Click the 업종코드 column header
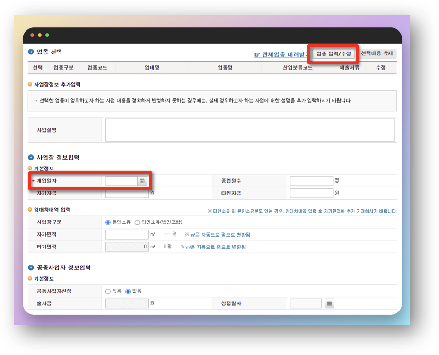 pos(97,68)
